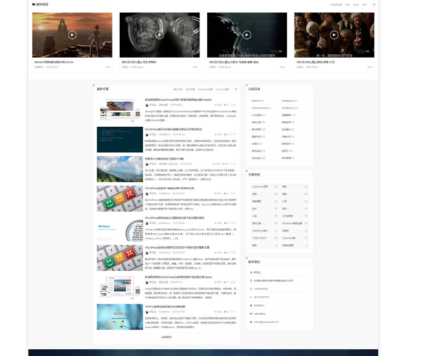Click the envelope icon beside the admin email

pyautogui.click(x=251, y=321)
